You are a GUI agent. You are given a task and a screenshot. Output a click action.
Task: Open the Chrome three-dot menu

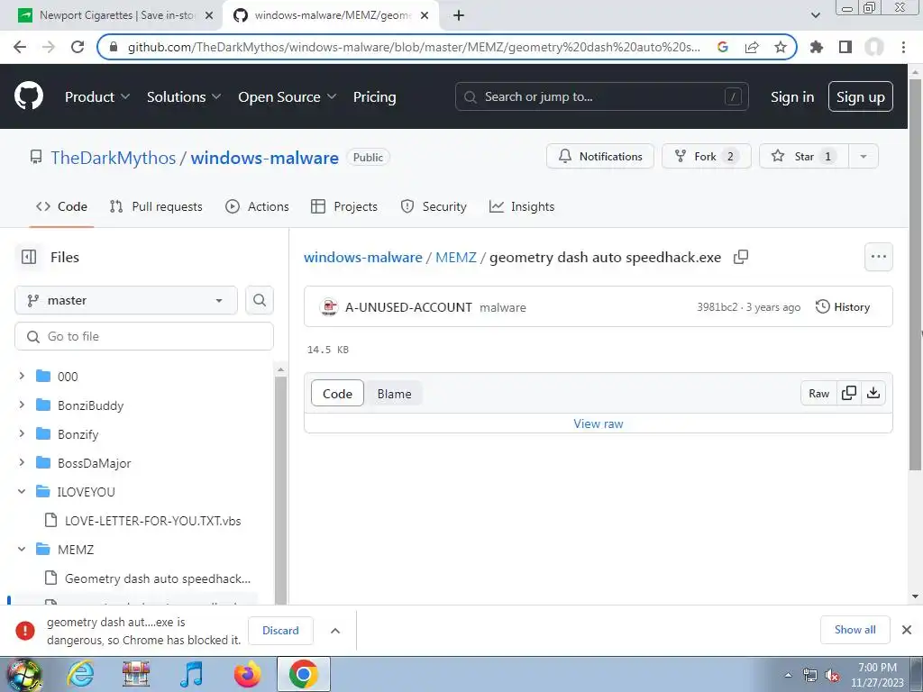(x=903, y=47)
